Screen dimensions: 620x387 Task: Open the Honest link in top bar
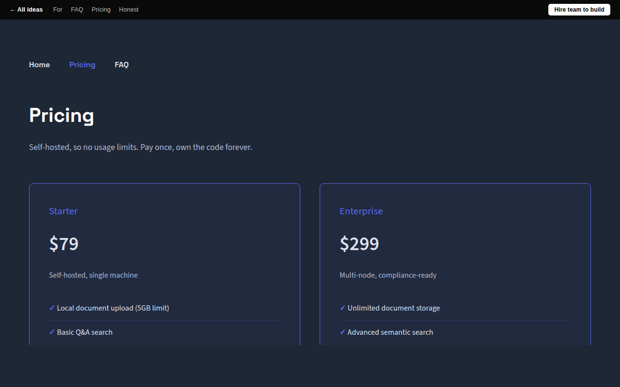(129, 10)
